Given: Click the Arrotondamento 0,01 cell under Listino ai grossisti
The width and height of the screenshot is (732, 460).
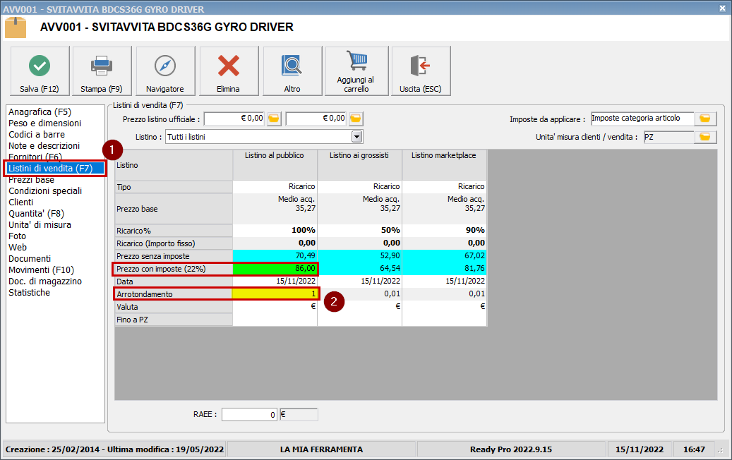Looking at the screenshot, I should pyautogui.click(x=359, y=294).
